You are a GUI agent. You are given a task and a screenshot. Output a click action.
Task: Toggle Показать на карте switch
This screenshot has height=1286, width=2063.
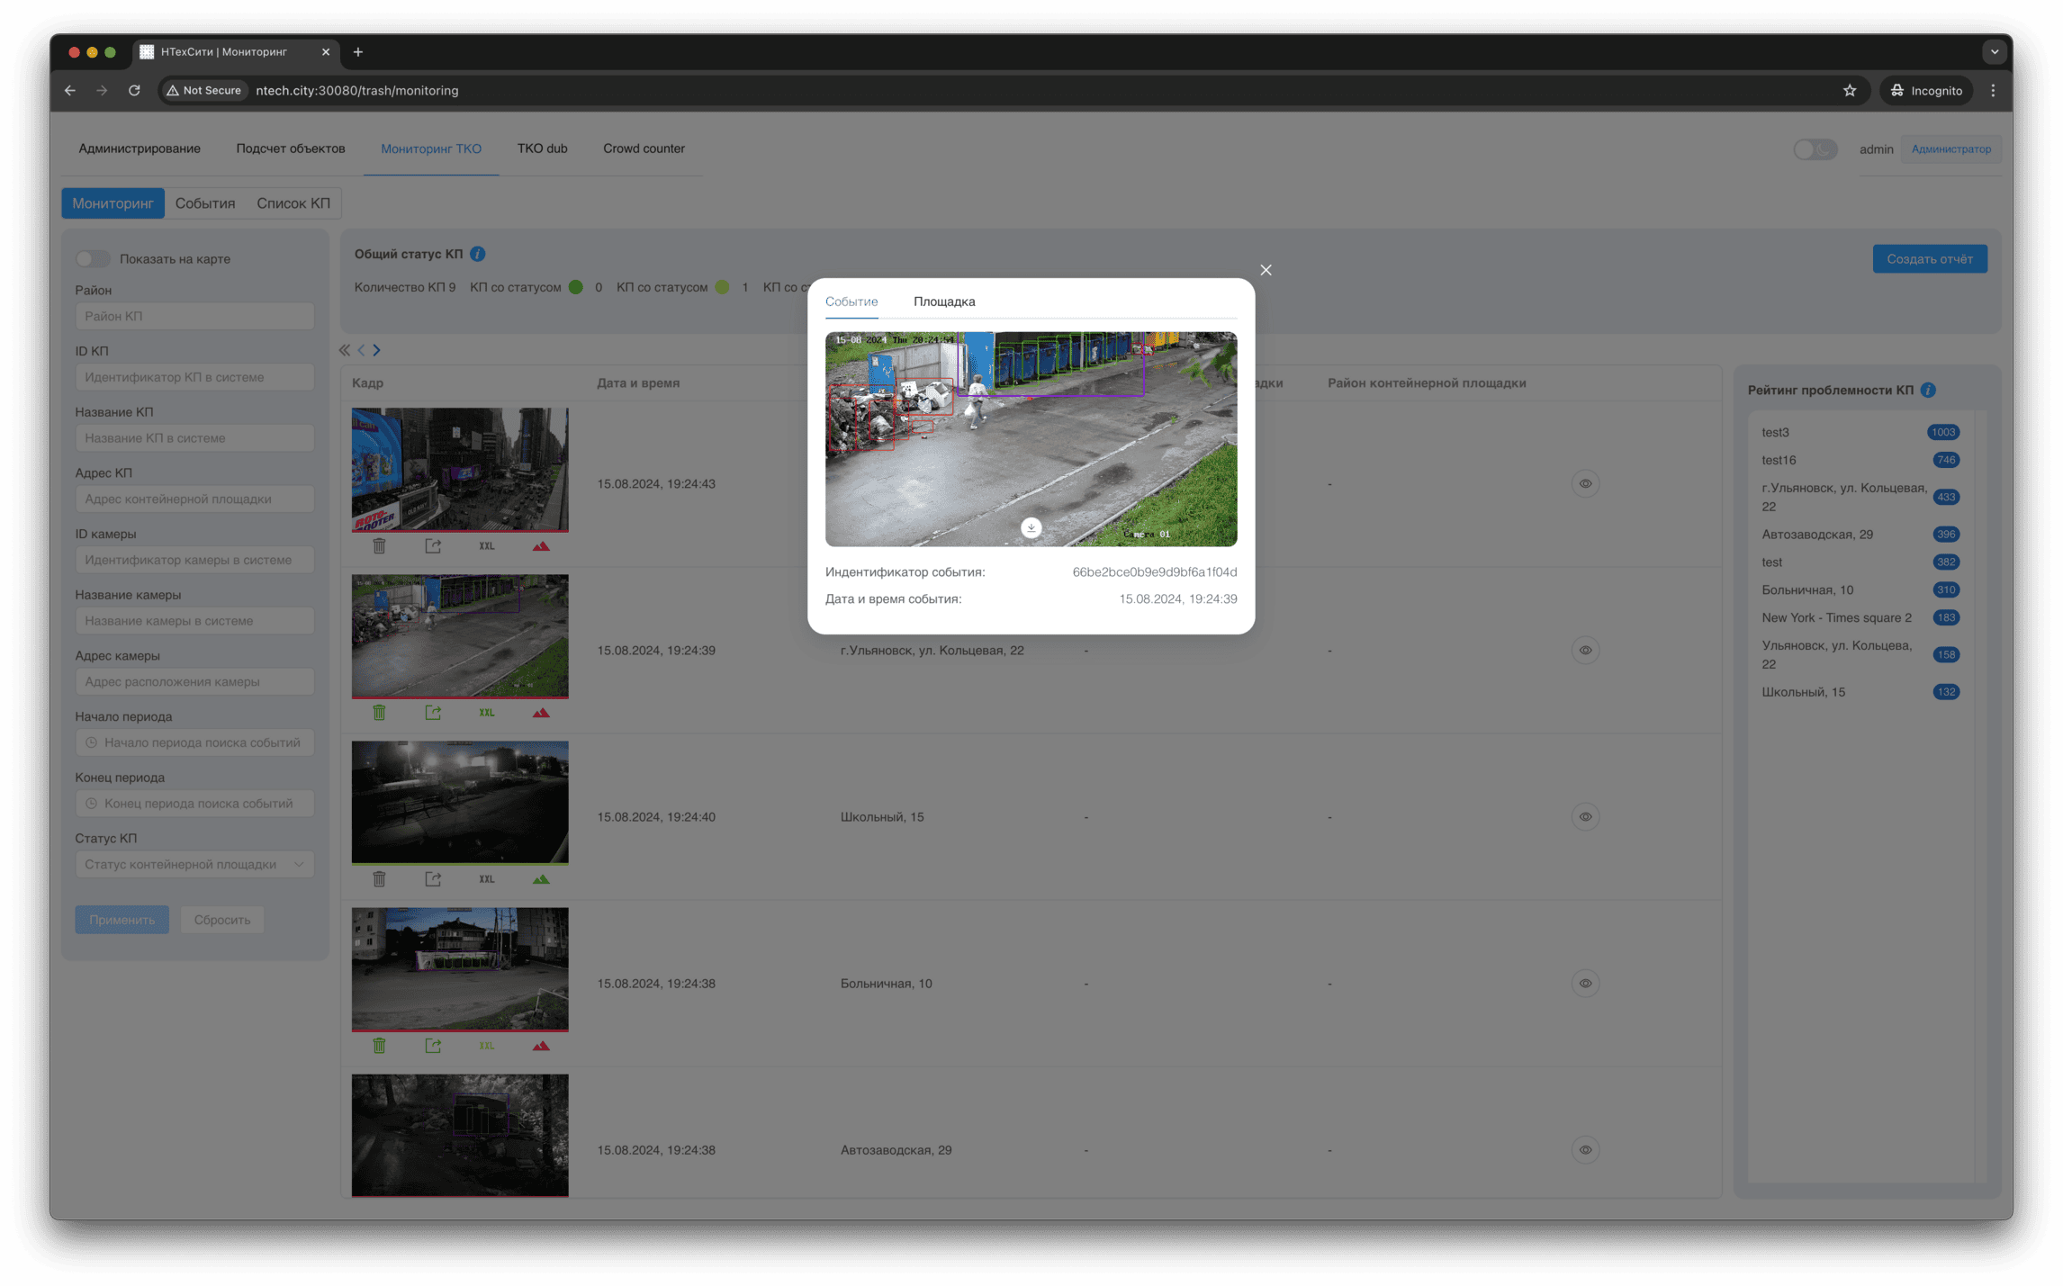[93, 259]
